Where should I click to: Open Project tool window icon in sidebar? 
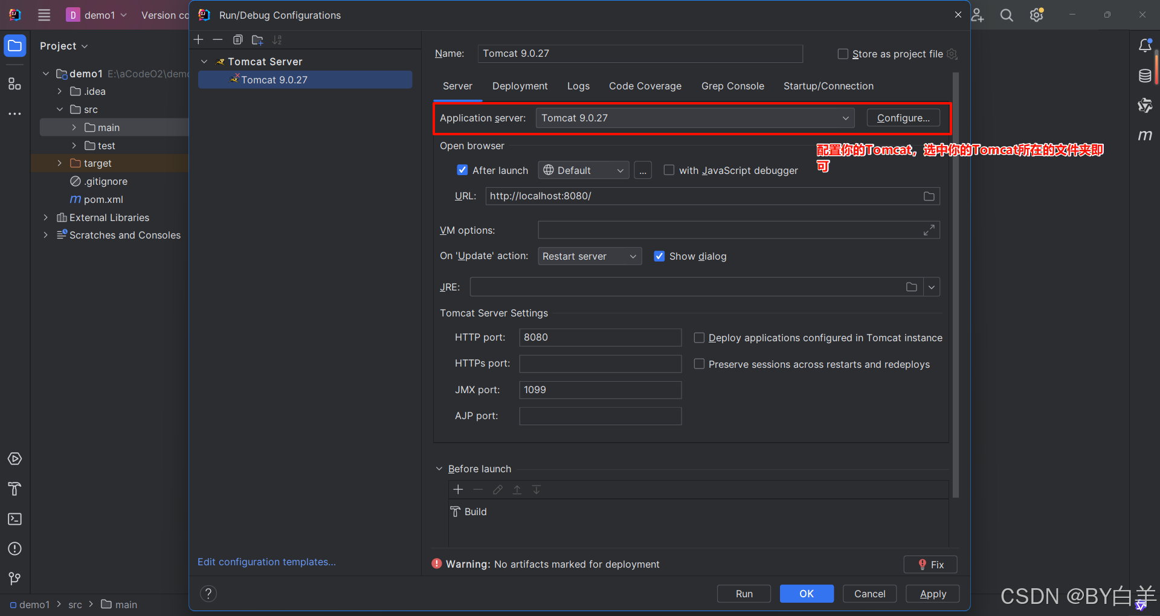click(15, 46)
